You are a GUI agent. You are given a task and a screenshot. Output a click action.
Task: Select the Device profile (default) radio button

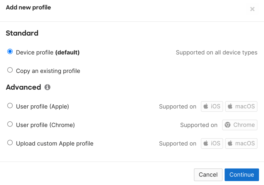(x=10, y=52)
